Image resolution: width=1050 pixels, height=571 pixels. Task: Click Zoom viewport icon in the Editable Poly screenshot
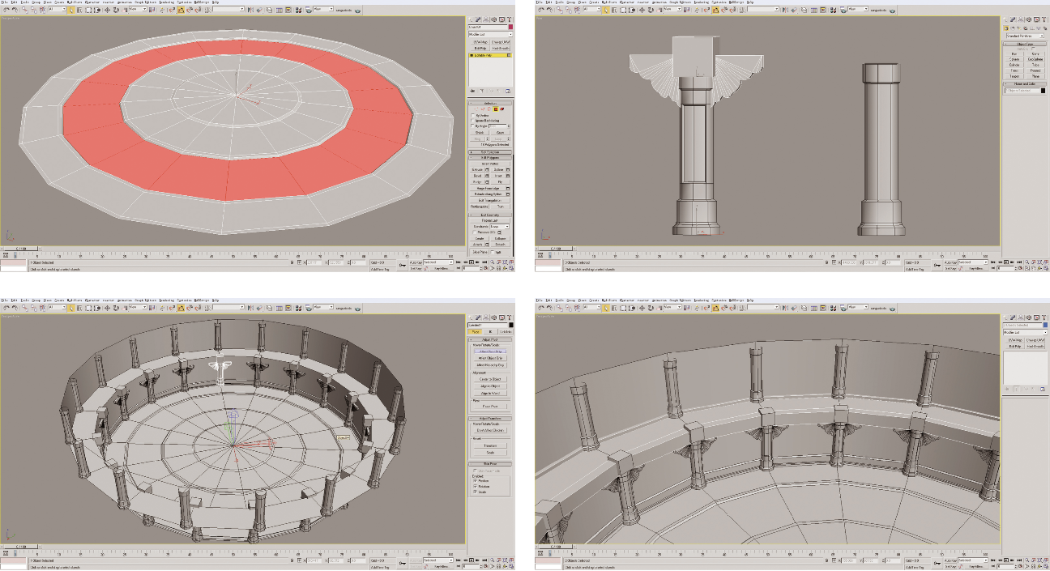pyautogui.click(x=492, y=262)
